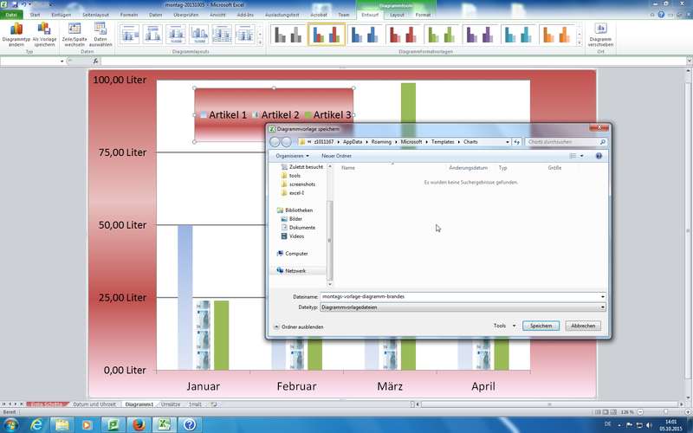The height and width of the screenshot is (433, 693).
Task: Open the Computer location in sidebar
Action: [296, 254]
